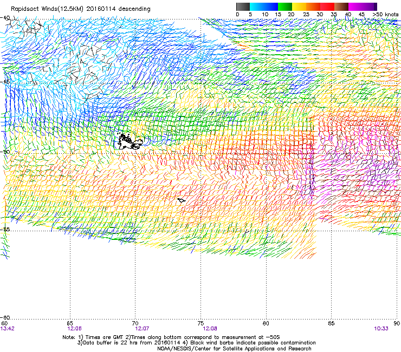This screenshot has width=401, height=352.
Task: Click the 65 longitude axis label
Action: click(70, 324)
